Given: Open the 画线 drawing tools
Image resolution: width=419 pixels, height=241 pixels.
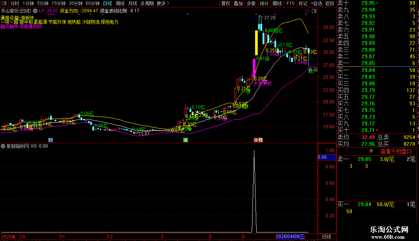Looking at the screenshot, I should (x=277, y=3).
